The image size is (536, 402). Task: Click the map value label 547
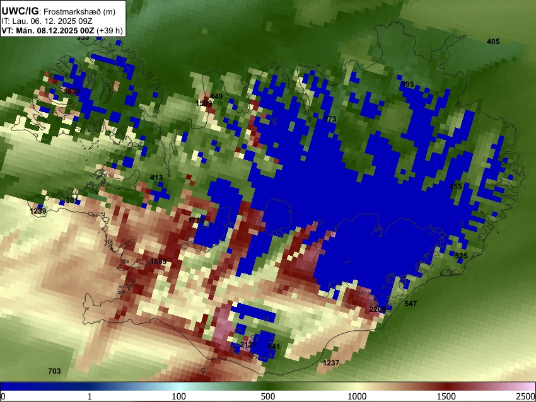click(x=411, y=303)
